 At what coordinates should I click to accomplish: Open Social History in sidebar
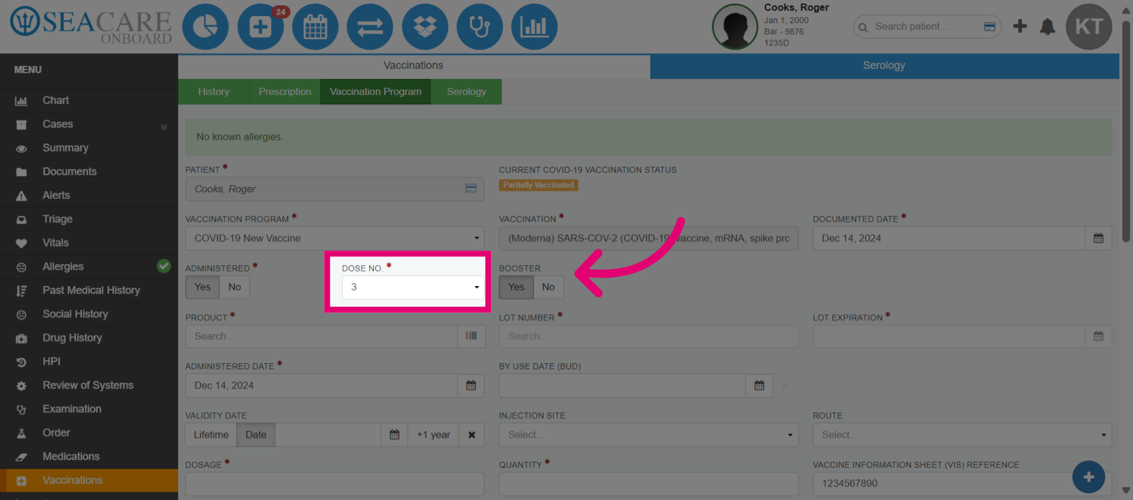pyautogui.click(x=89, y=314)
